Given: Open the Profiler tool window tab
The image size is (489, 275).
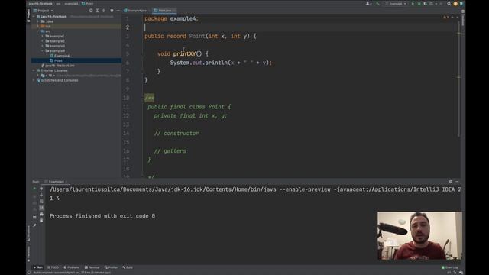Looking at the screenshot, I should click(111, 267).
